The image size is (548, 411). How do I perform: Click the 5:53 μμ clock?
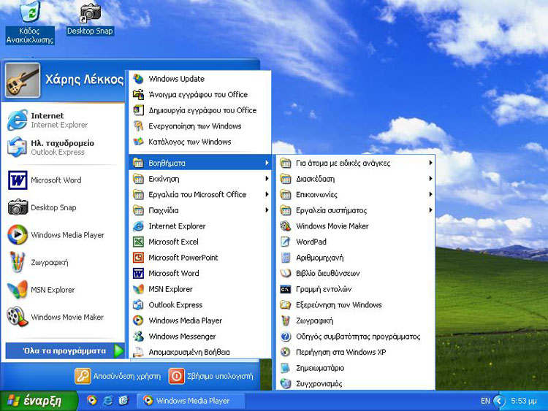click(x=524, y=401)
